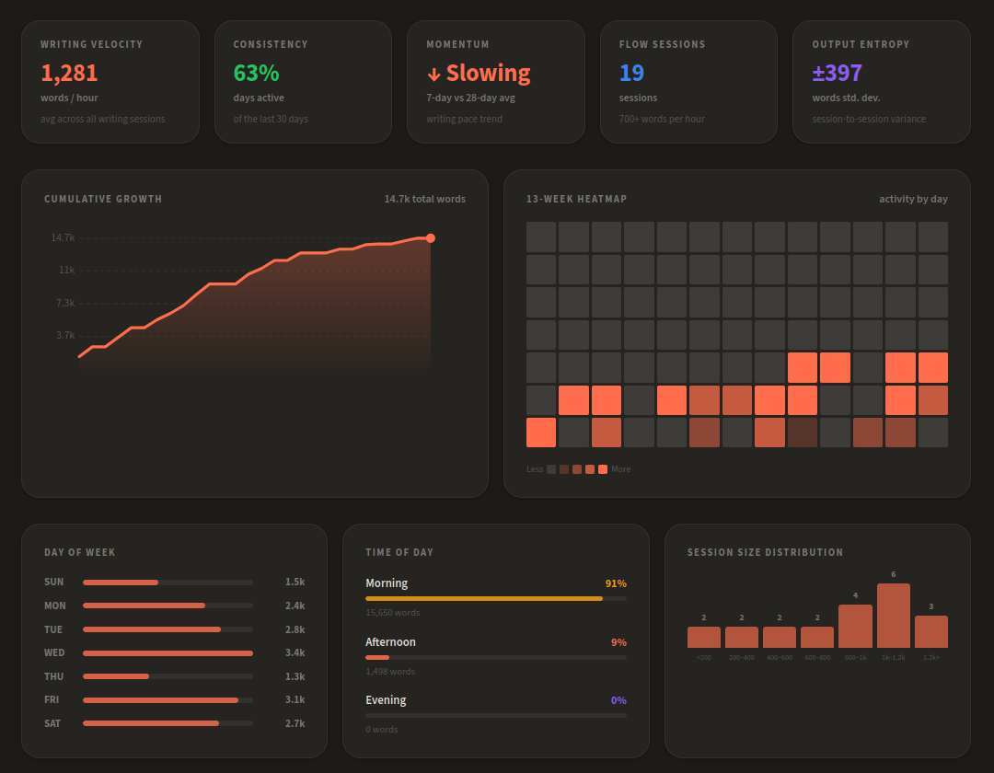Click the Flow Sessions card title
This screenshot has width=994, height=773.
point(662,44)
